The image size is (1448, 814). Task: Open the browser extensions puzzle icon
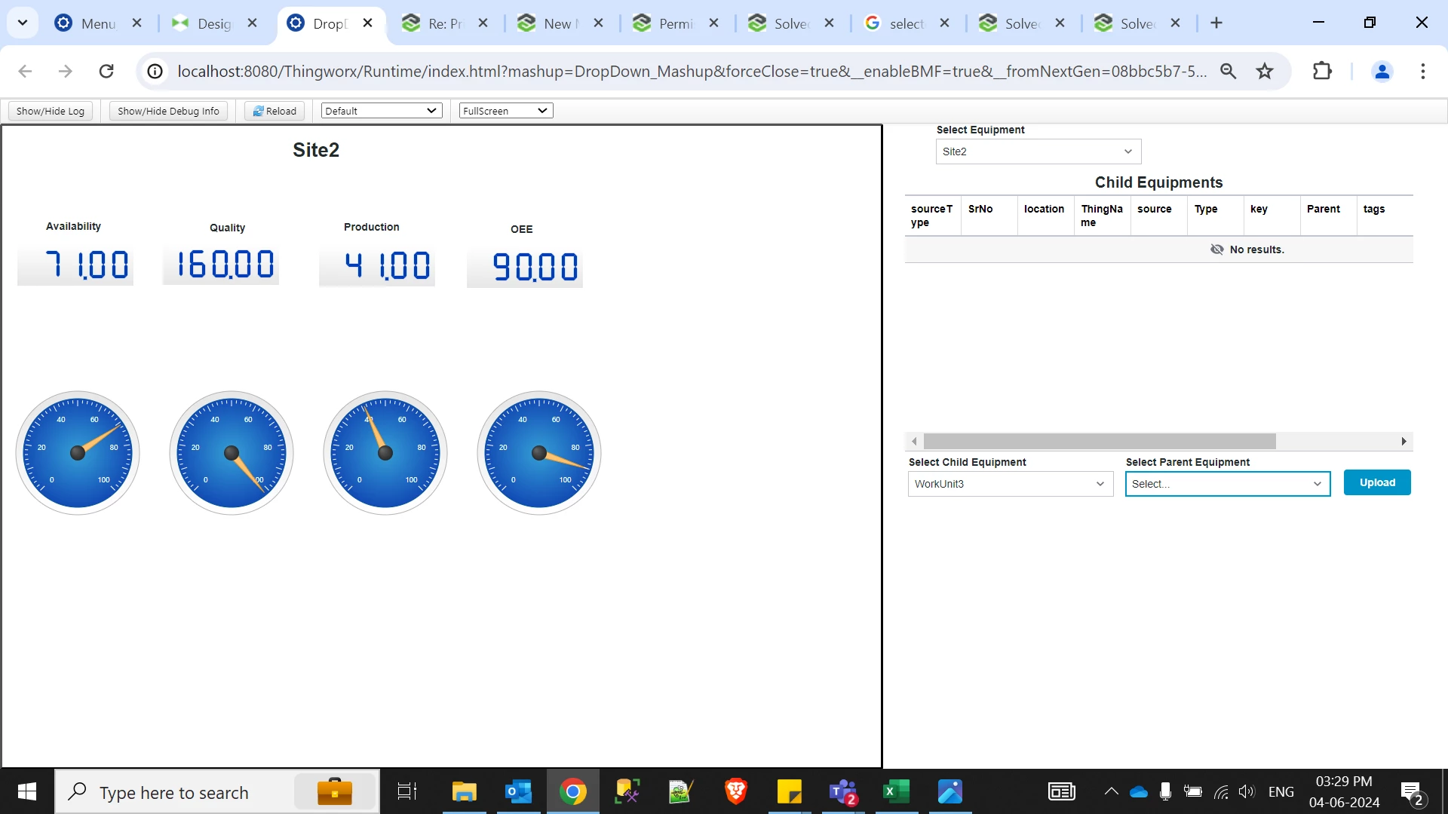pos(1322,71)
